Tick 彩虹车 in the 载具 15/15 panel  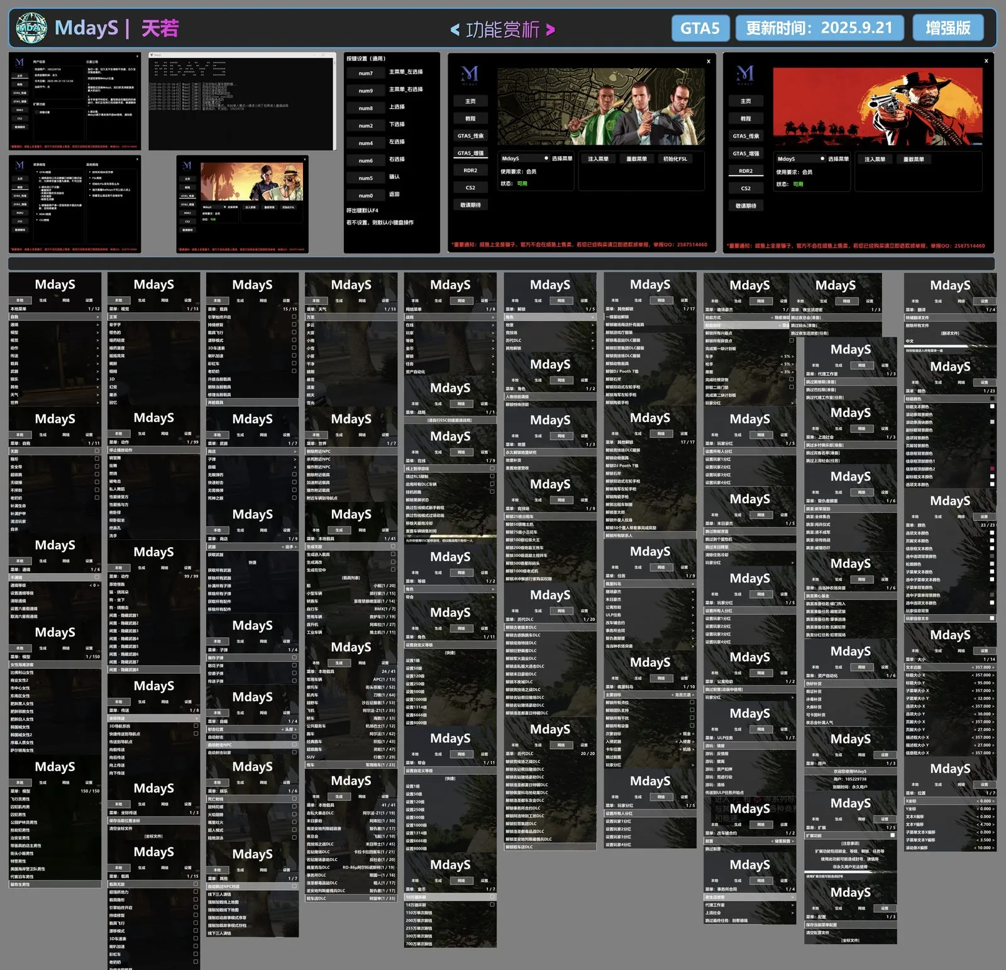(x=294, y=363)
